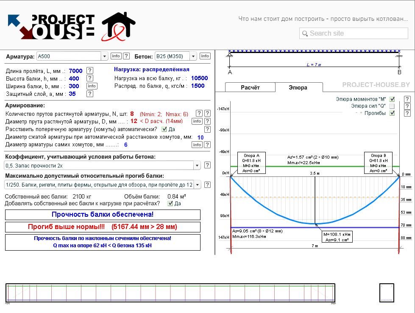The width and height of the screenshot is (415, 313).
Task: Edit span length value 7000
Action: tap(76, 71)
